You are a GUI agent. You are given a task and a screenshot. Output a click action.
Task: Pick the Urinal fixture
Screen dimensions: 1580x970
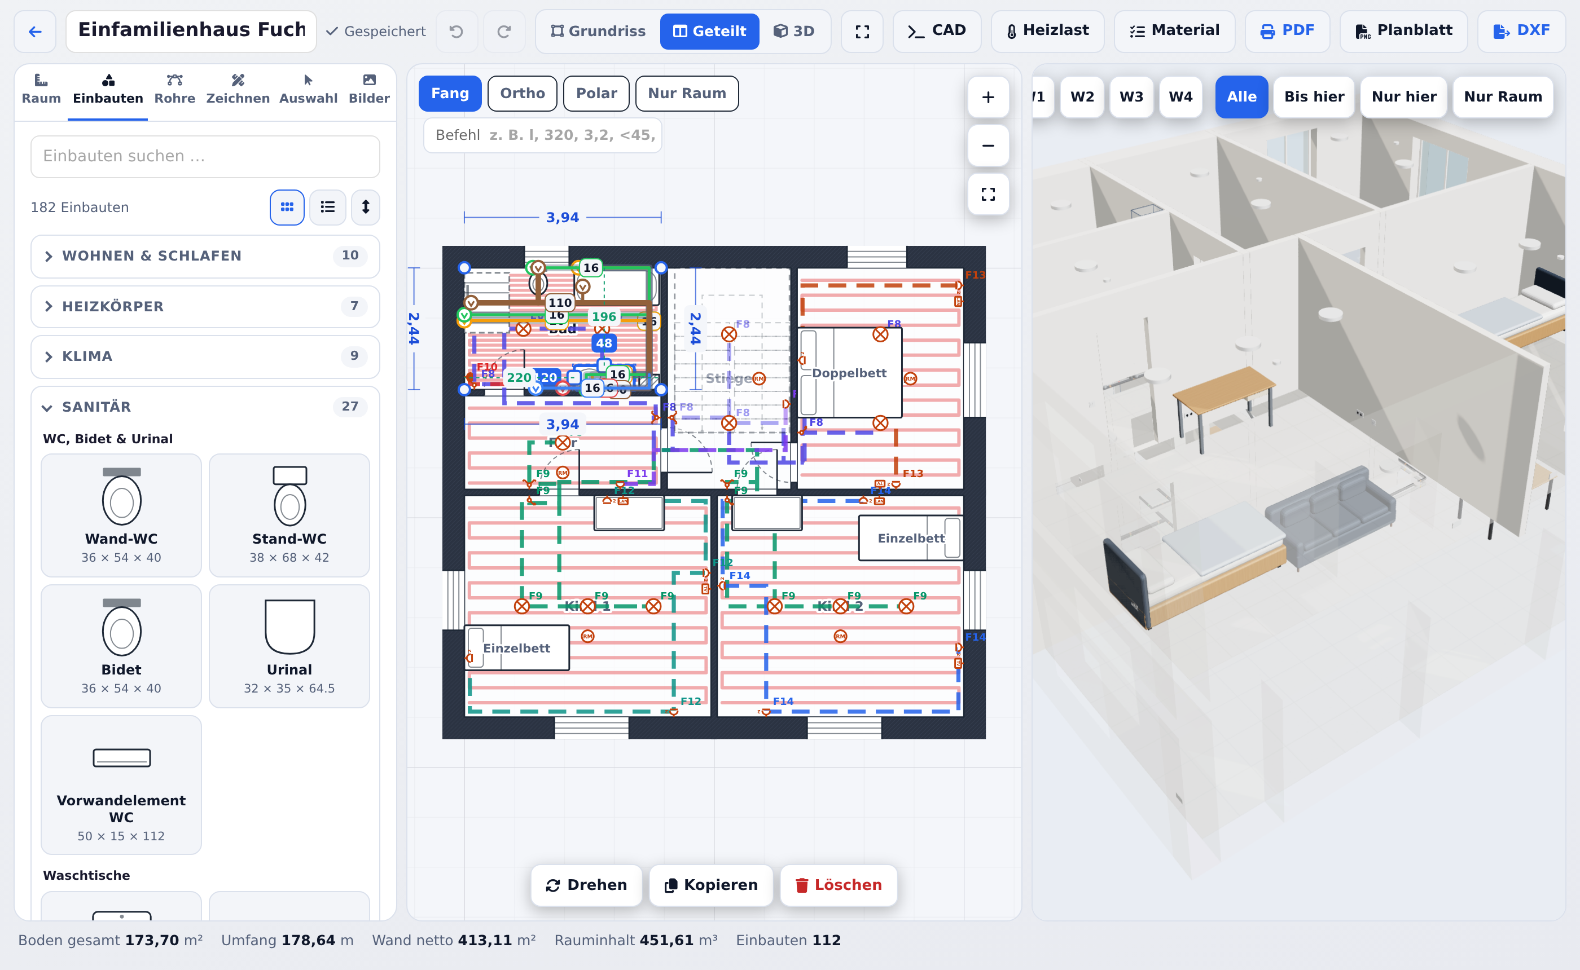[x=289, y=646]
